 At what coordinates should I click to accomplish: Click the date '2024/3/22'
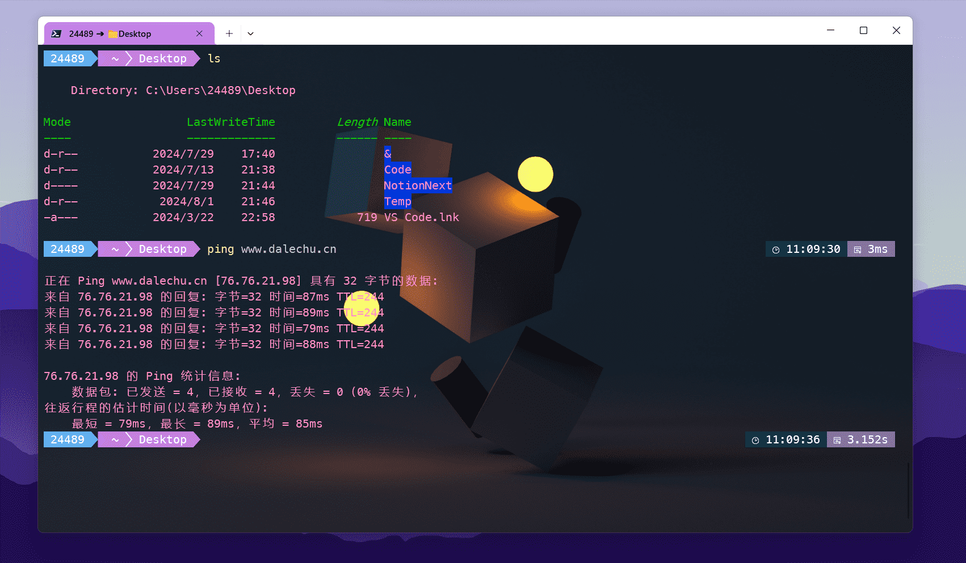click(x=183, y=217)
